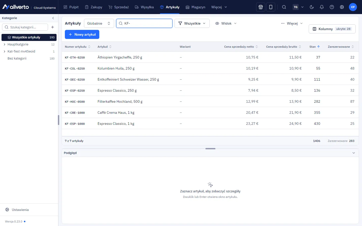The height and width of the screenshot is (226, 362).
Task: Sort by Numer artykułu column
Action: coord(77,47)
